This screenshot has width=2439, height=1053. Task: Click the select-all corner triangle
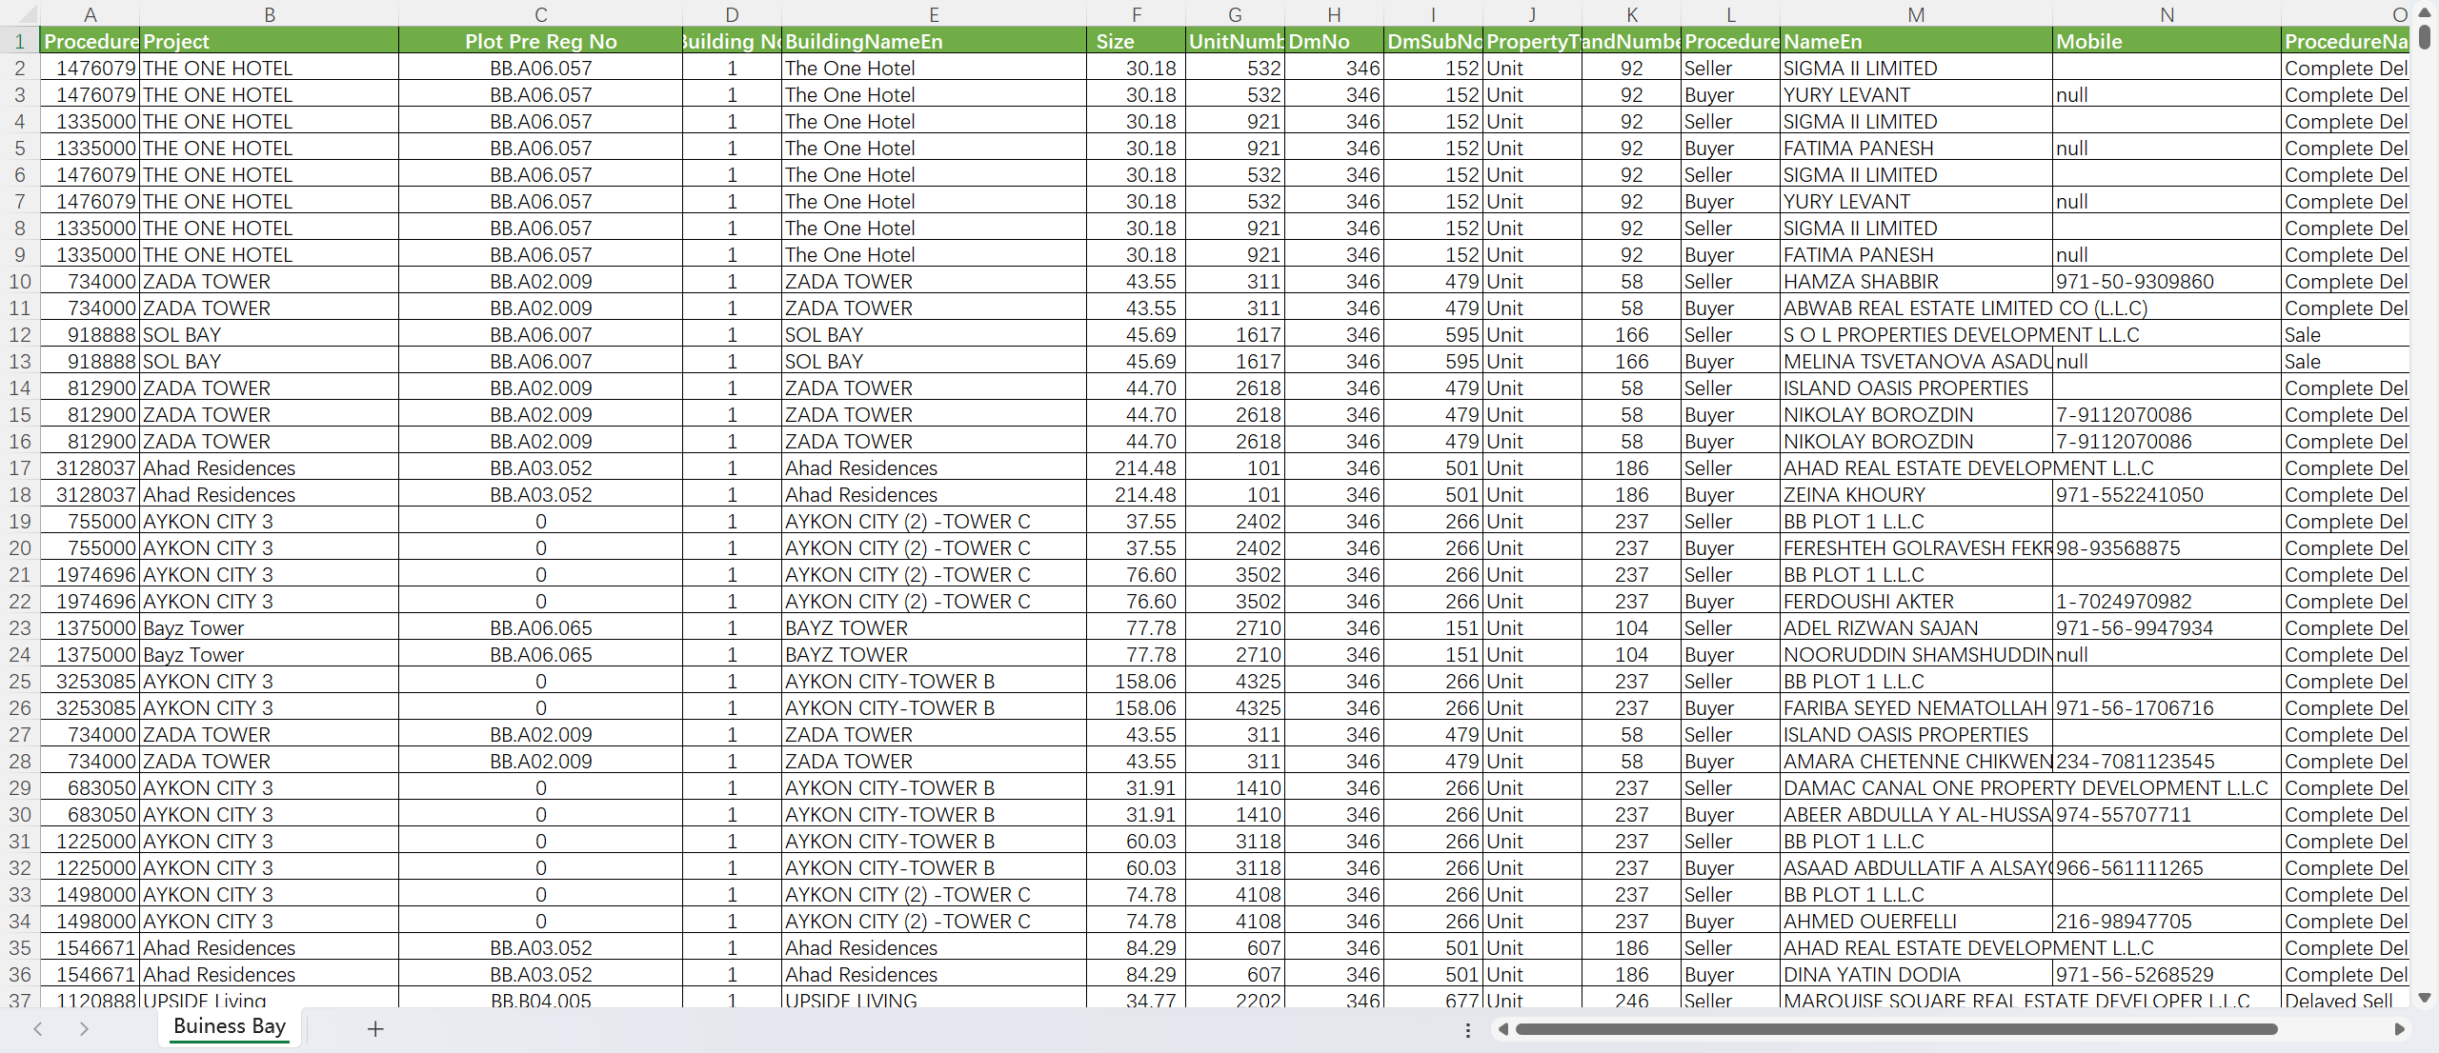click(x=27, y=14)
